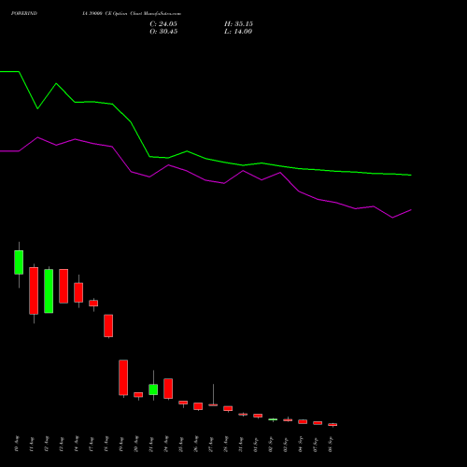
Task: Select the 10 Aug date label
Action: point(17,444)
